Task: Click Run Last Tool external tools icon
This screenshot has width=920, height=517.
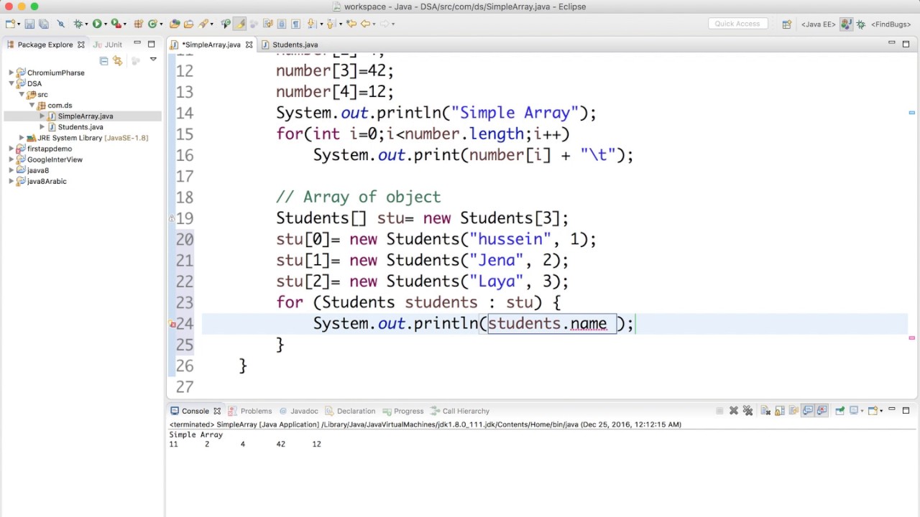Action: [x=115, y=24]
